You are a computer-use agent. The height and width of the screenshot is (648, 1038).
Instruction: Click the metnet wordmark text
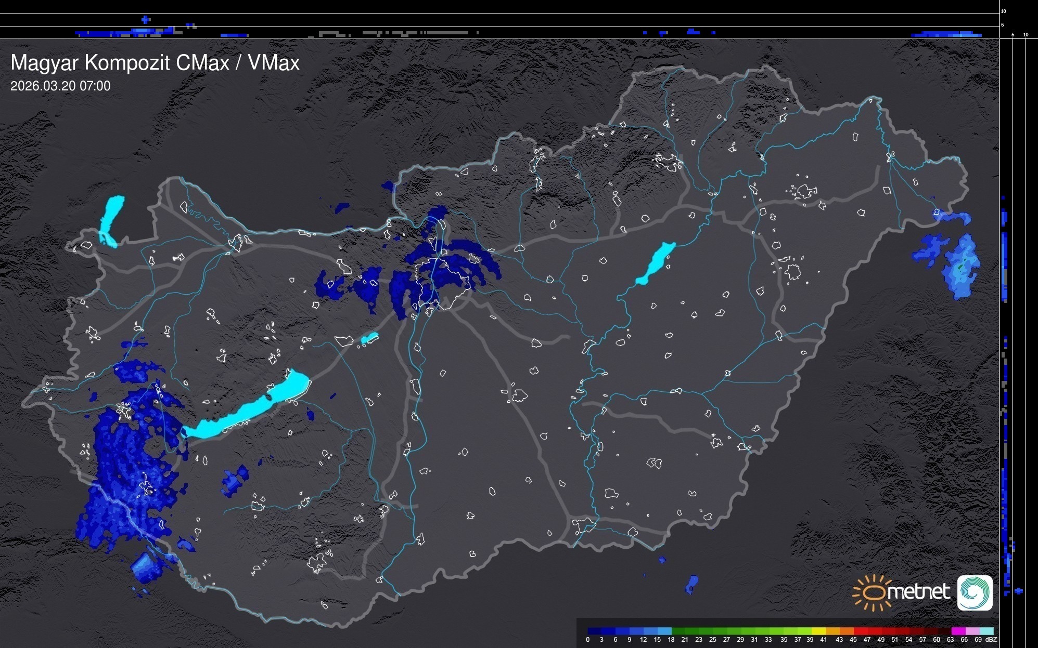[918, 592]
